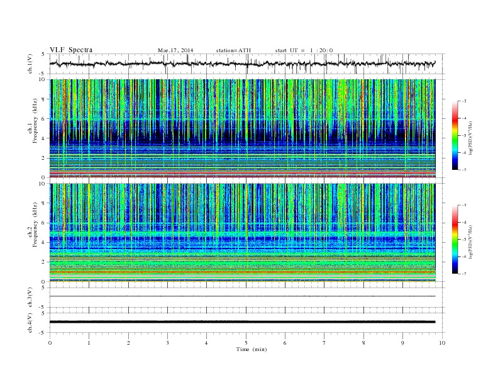Click the "10" tick on ch.1 frequency axis

point(42,80)
